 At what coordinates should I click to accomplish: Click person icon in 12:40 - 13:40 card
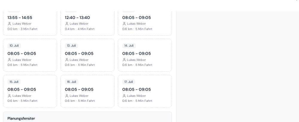coord(67,24)
